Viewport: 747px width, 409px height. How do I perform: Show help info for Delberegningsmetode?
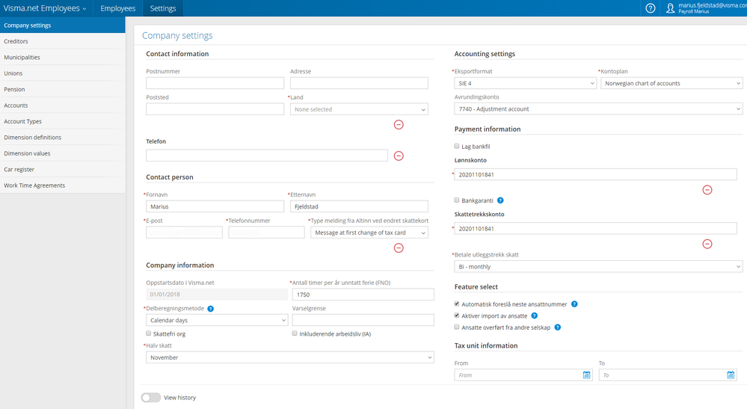click(x=211, y=309)
